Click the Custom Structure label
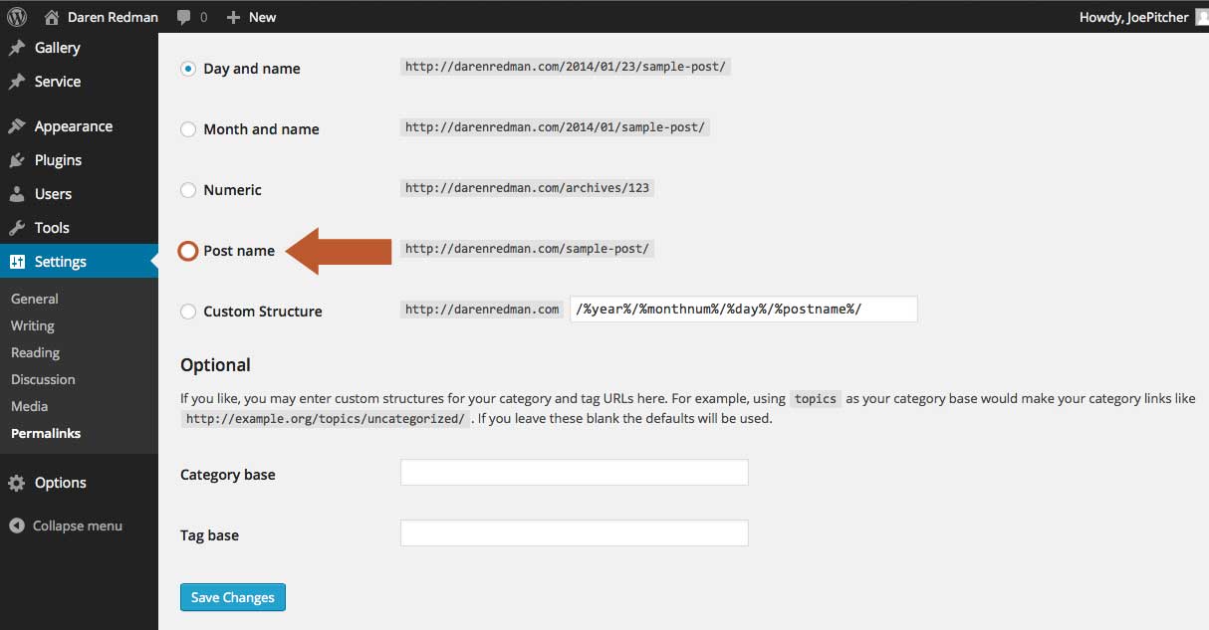1209x630 pixels. [x=263, y=312]
